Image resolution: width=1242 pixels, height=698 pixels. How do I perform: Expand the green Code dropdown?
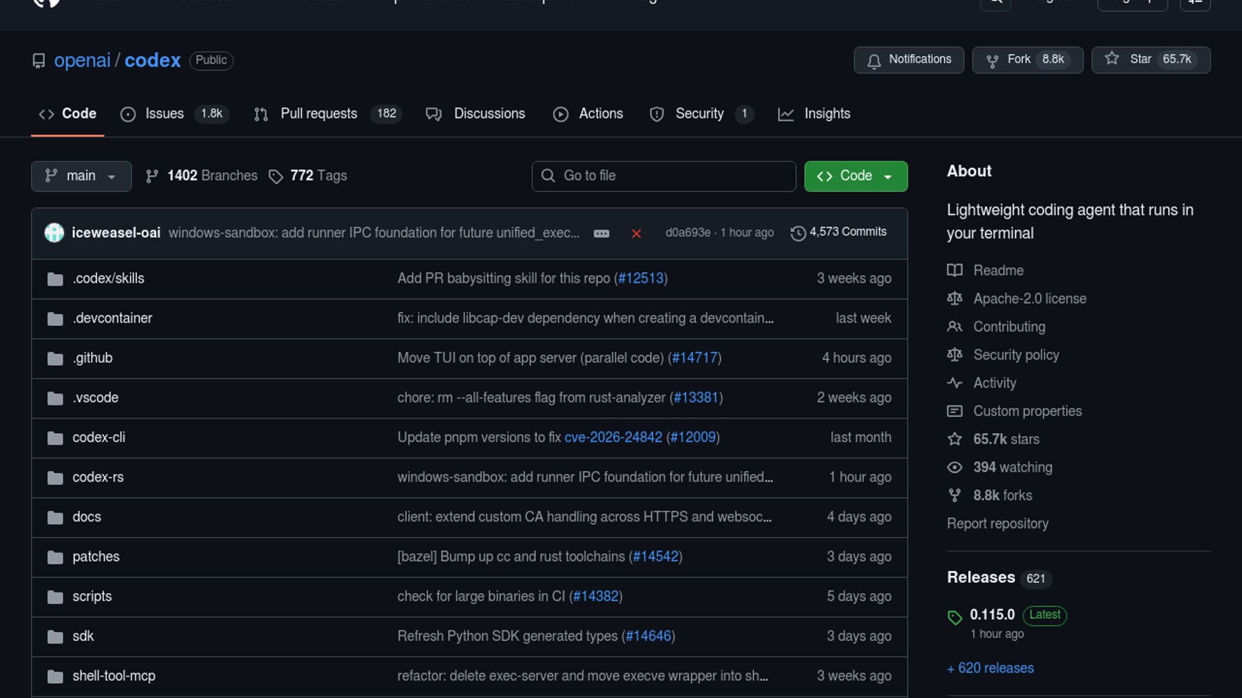(855, 176)
